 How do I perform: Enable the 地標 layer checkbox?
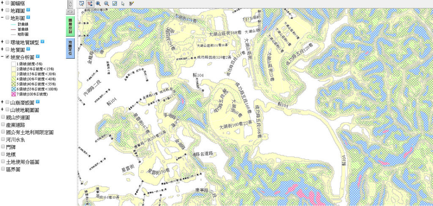click(3, 154)
